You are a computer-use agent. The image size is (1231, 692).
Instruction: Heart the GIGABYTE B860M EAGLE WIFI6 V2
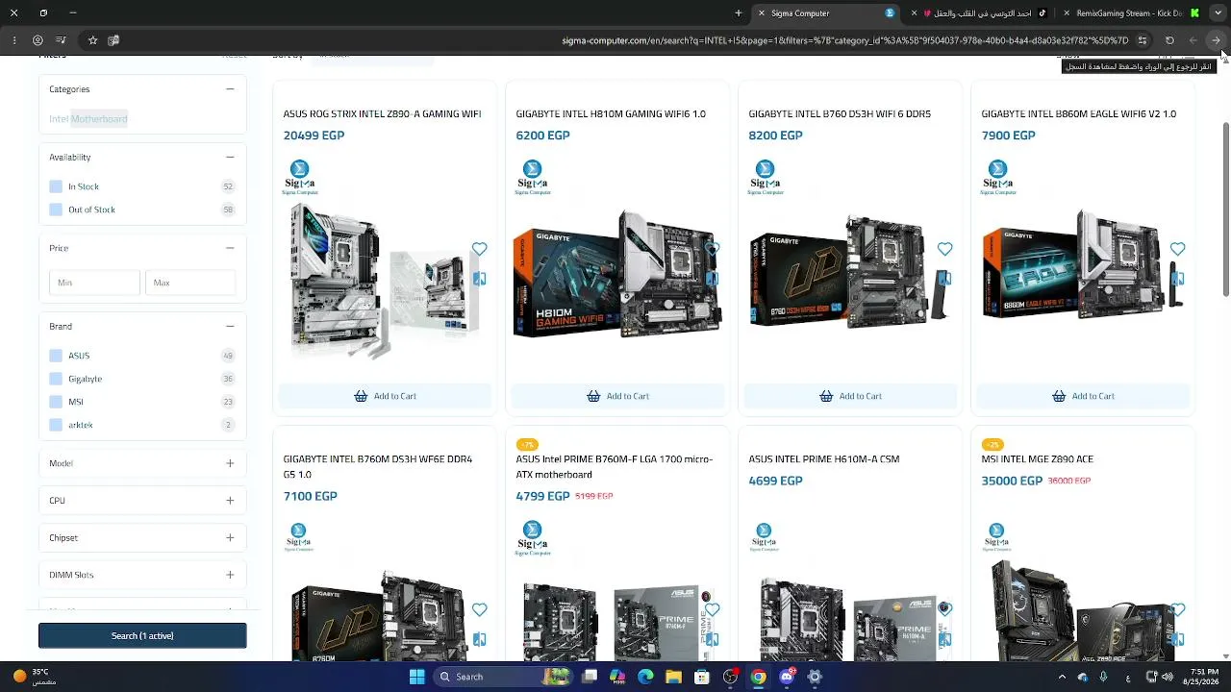point(1177,249)
